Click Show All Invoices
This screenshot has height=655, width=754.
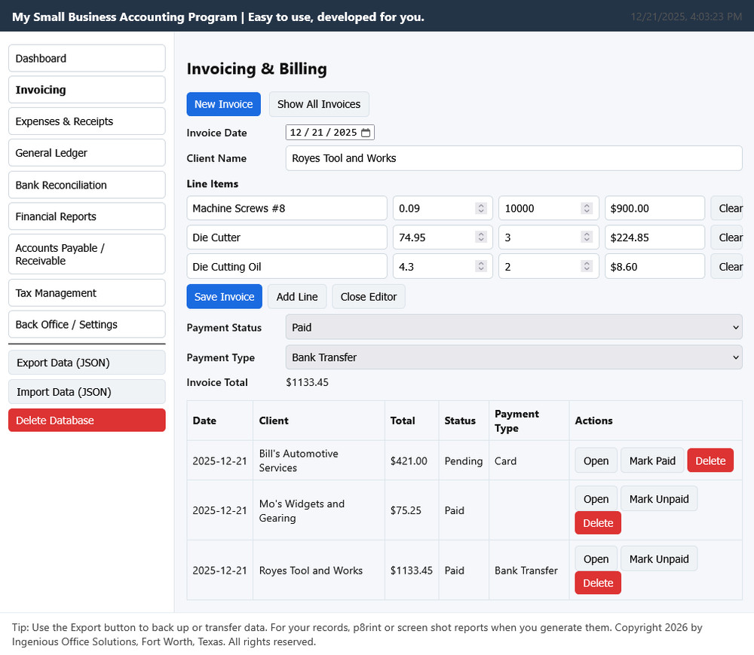(318, 104)
